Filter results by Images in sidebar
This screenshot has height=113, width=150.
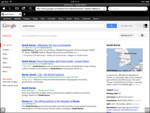pyautogui.click(x=6, y=49)
